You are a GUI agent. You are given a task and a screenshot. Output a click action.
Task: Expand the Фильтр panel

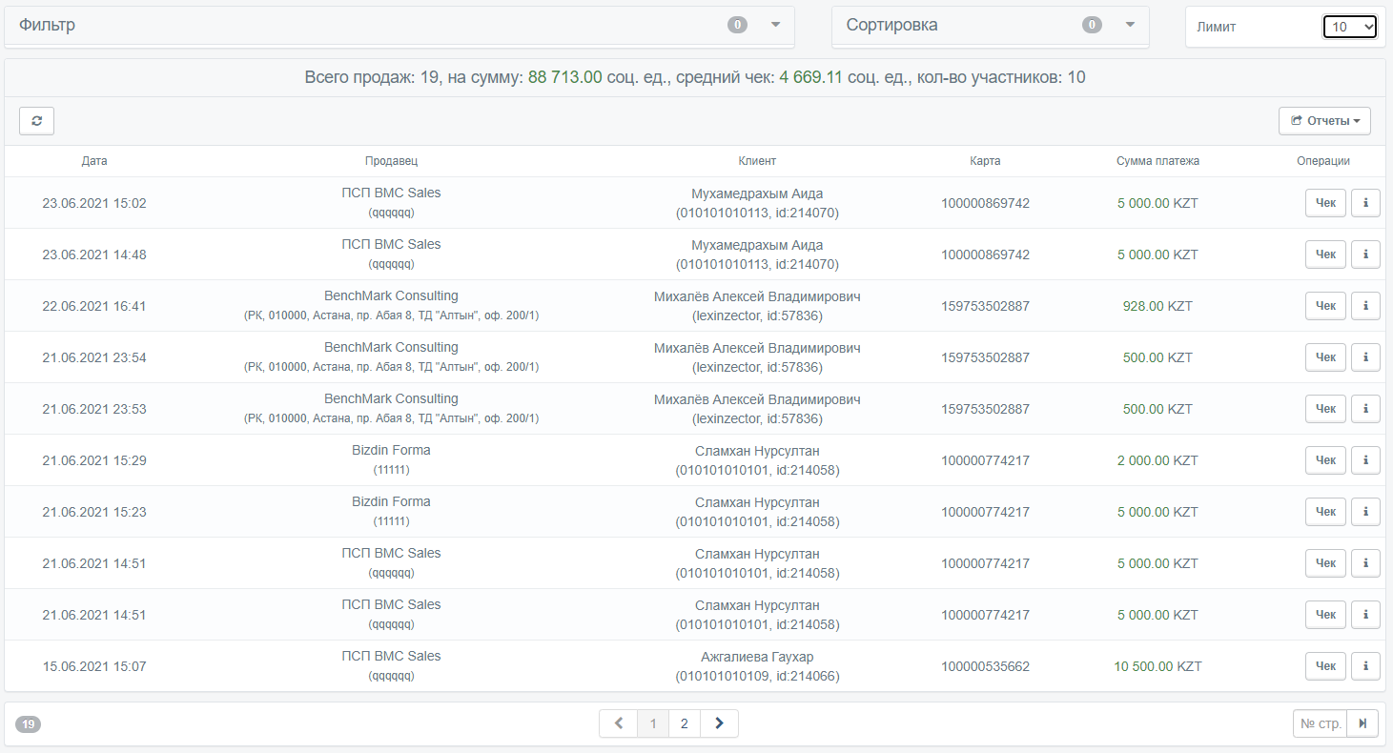tap(775, 25)
